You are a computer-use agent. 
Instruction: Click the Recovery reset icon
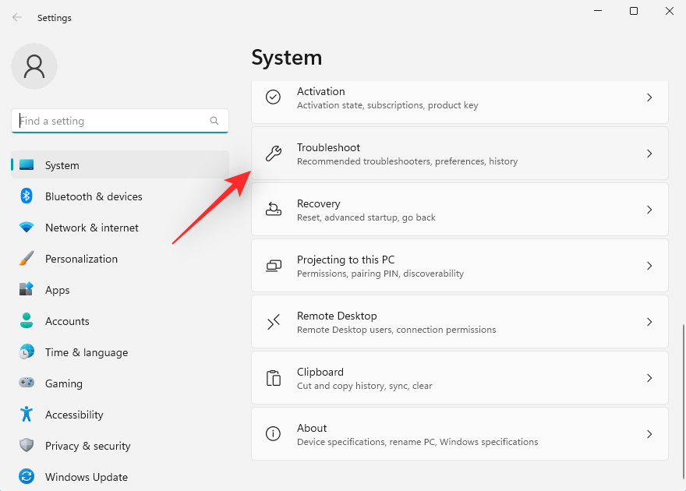tap(274, 210)
